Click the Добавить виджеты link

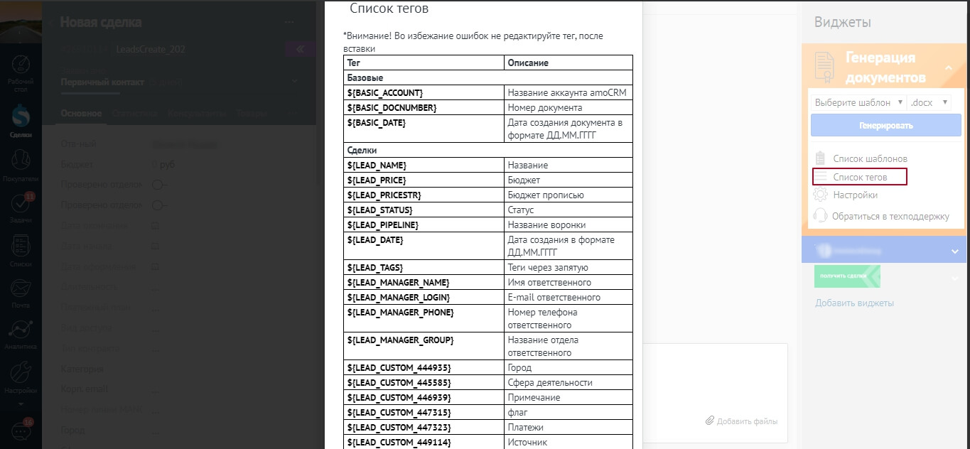click(x=854, y=303)
